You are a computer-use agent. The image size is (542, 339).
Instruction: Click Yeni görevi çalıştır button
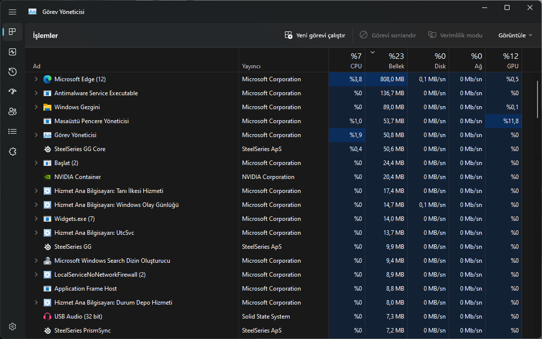pos(315,35)
